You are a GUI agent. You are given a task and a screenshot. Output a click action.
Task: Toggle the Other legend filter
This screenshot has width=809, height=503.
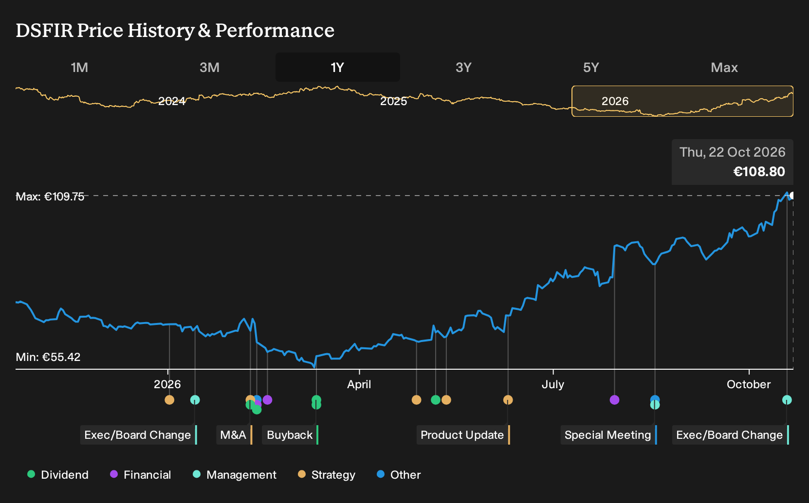[x=399, y=475]
